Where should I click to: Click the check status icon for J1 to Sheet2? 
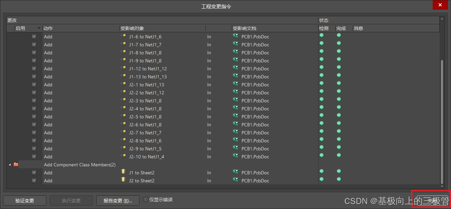coord(321,171)
